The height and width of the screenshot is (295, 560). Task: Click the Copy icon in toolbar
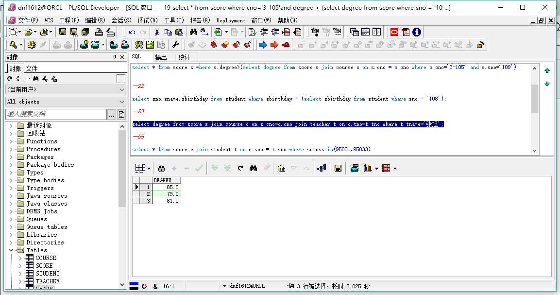click(x=168, y=32)
